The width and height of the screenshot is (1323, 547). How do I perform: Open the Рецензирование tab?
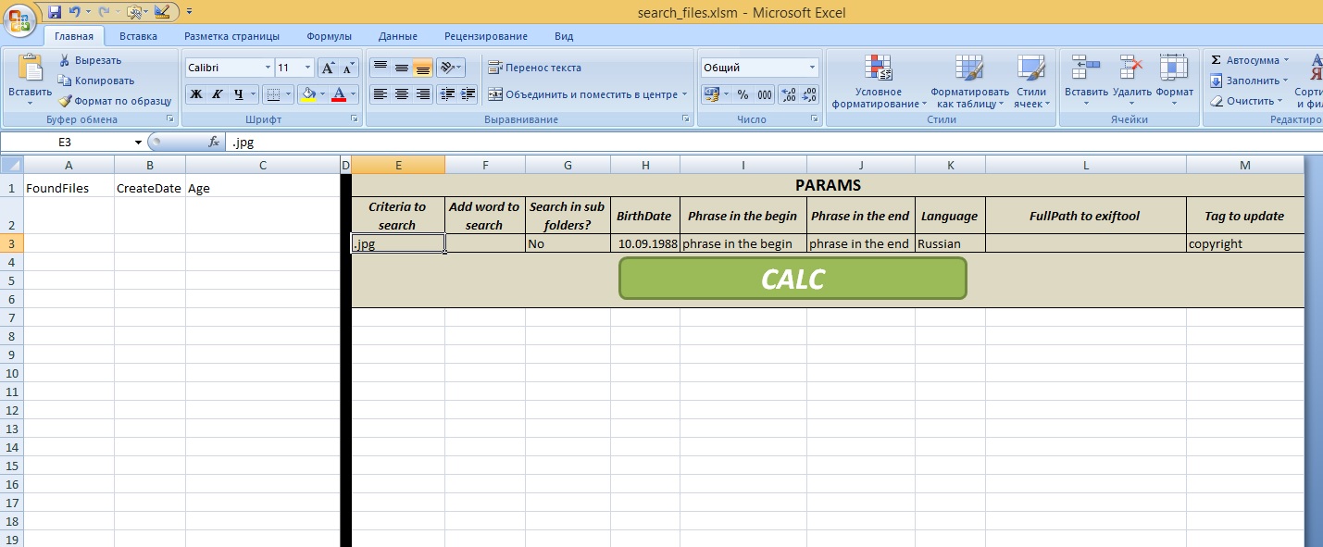coord(486,36)
